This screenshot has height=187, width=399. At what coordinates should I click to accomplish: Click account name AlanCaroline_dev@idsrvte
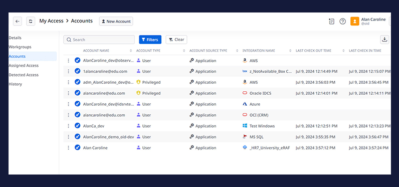[108, 104]
